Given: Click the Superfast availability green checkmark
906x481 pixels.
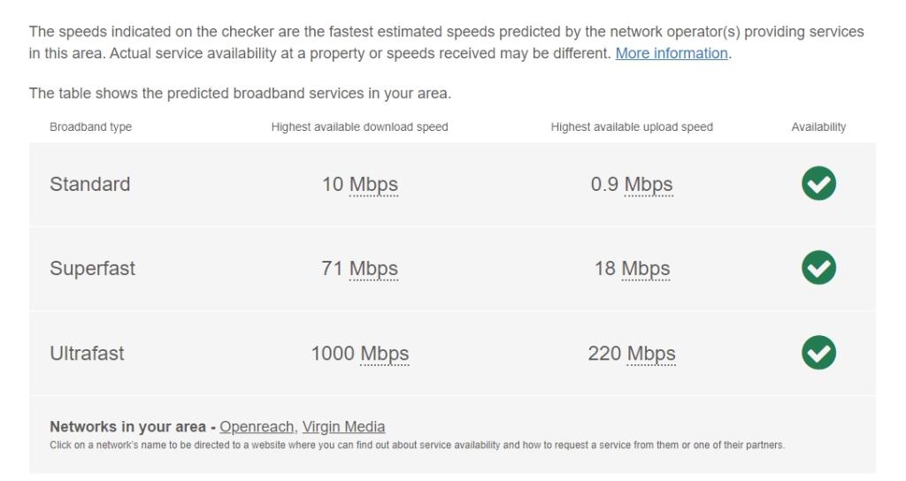Looking at the screenshot, I should (x=818, y=268).
